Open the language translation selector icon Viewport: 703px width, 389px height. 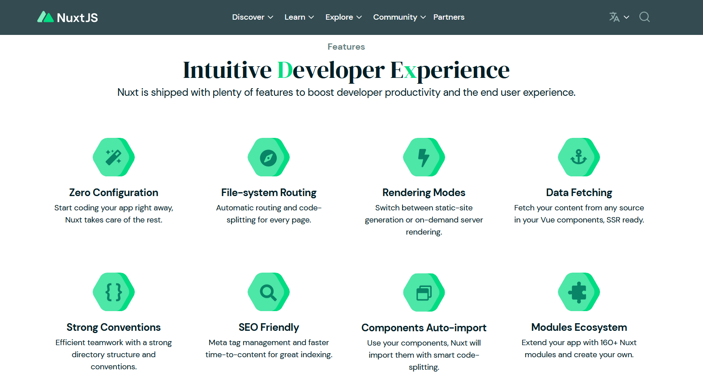click(x=614, y=17)
